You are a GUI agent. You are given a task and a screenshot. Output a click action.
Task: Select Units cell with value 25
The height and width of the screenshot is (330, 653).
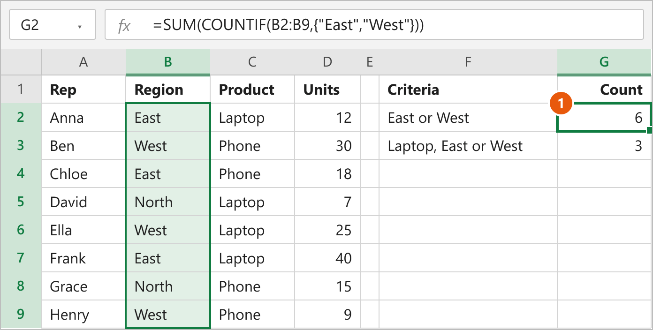[327, 230]
